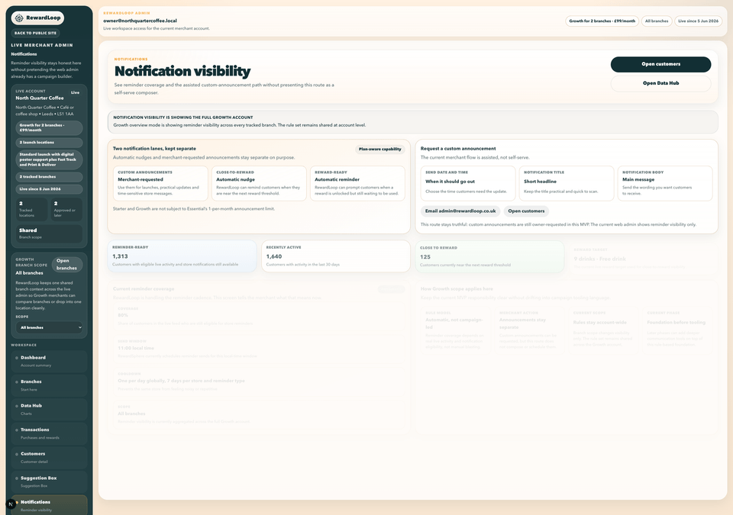Click the Tracked locations stat tile
Screen dimensions: 733x515
pyautogui.click(x=31, y=209)
